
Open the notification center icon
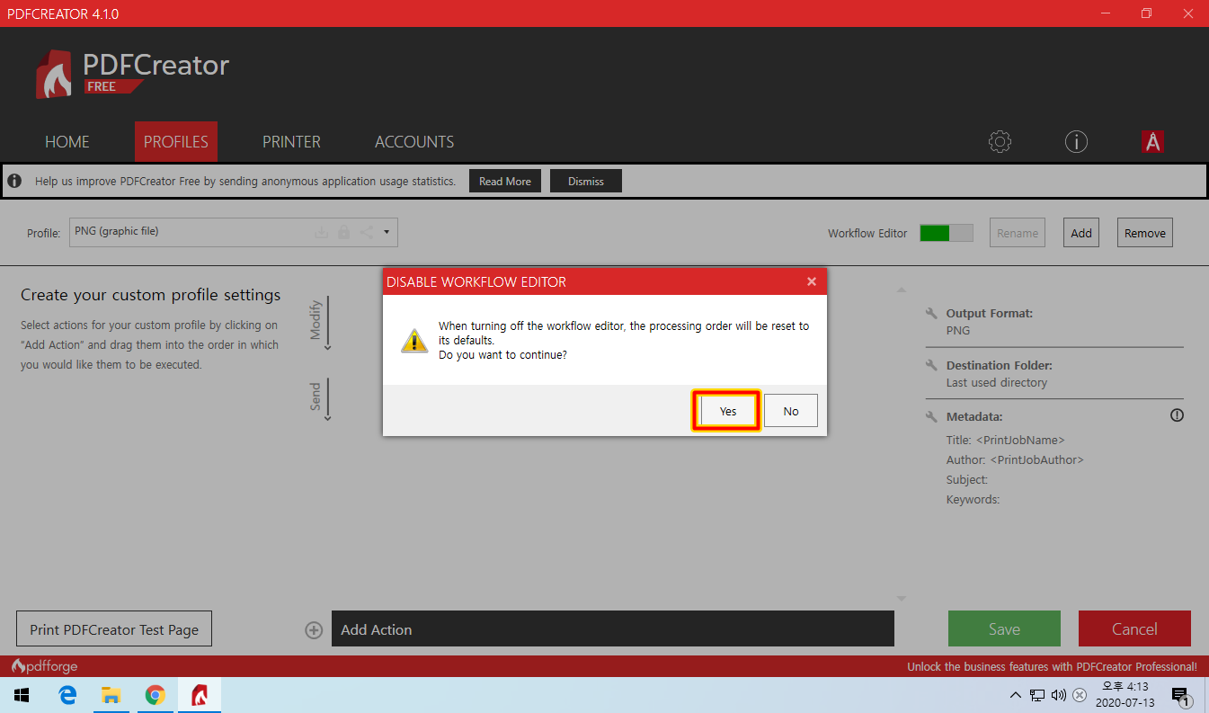pyautogui.click(x=1182, y=695)
